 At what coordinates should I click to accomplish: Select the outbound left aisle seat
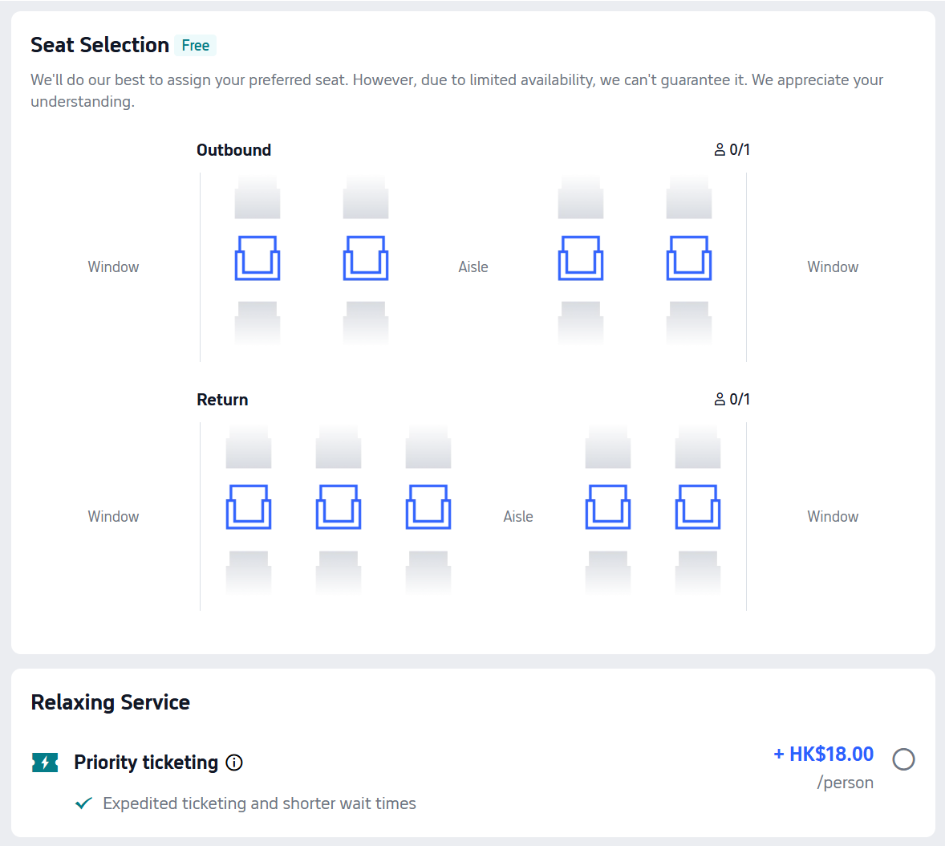366,258
